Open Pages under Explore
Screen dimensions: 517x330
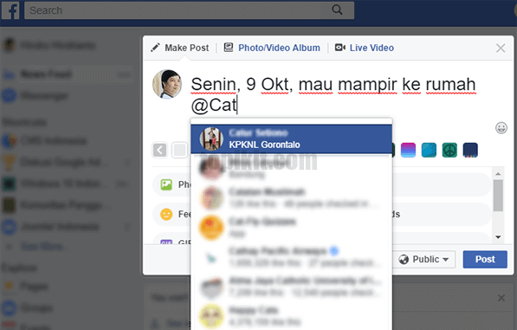coord(34,286)
